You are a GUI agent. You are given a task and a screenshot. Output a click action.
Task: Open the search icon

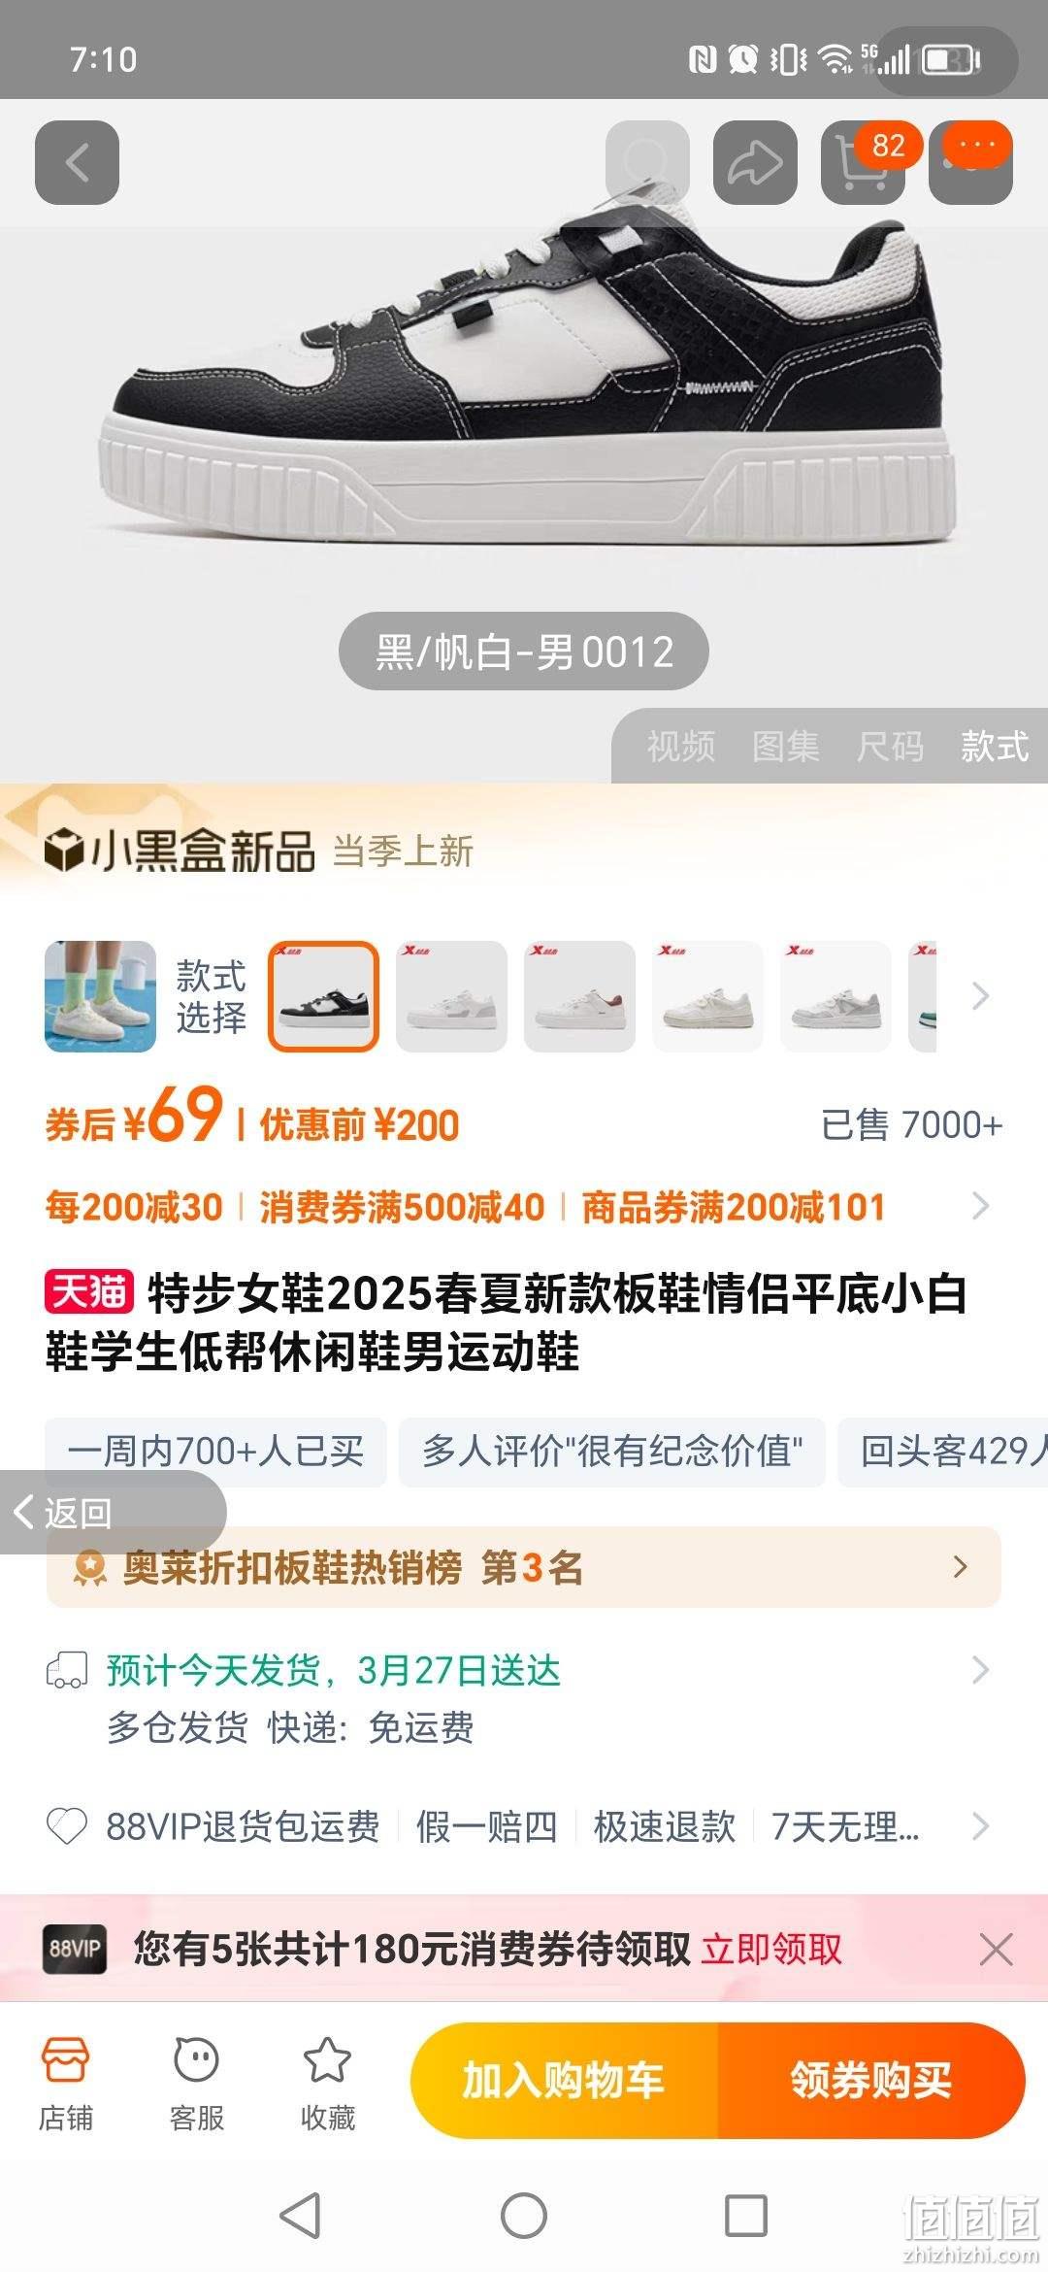click(647, 162)
